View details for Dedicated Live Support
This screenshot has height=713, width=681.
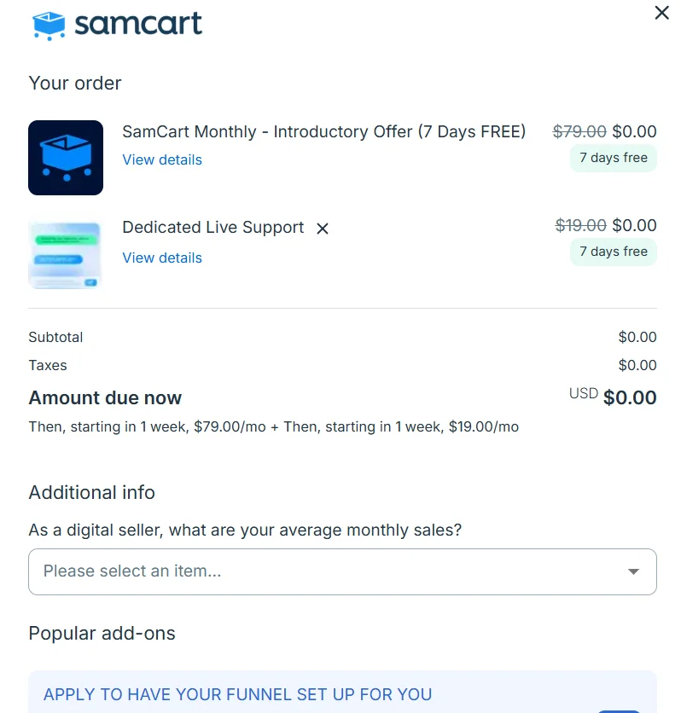[x=162, y=258]
